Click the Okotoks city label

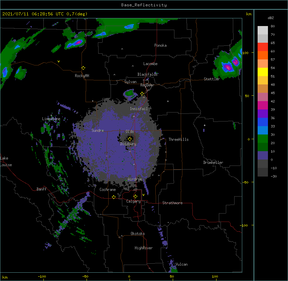(x=138, y=234)
